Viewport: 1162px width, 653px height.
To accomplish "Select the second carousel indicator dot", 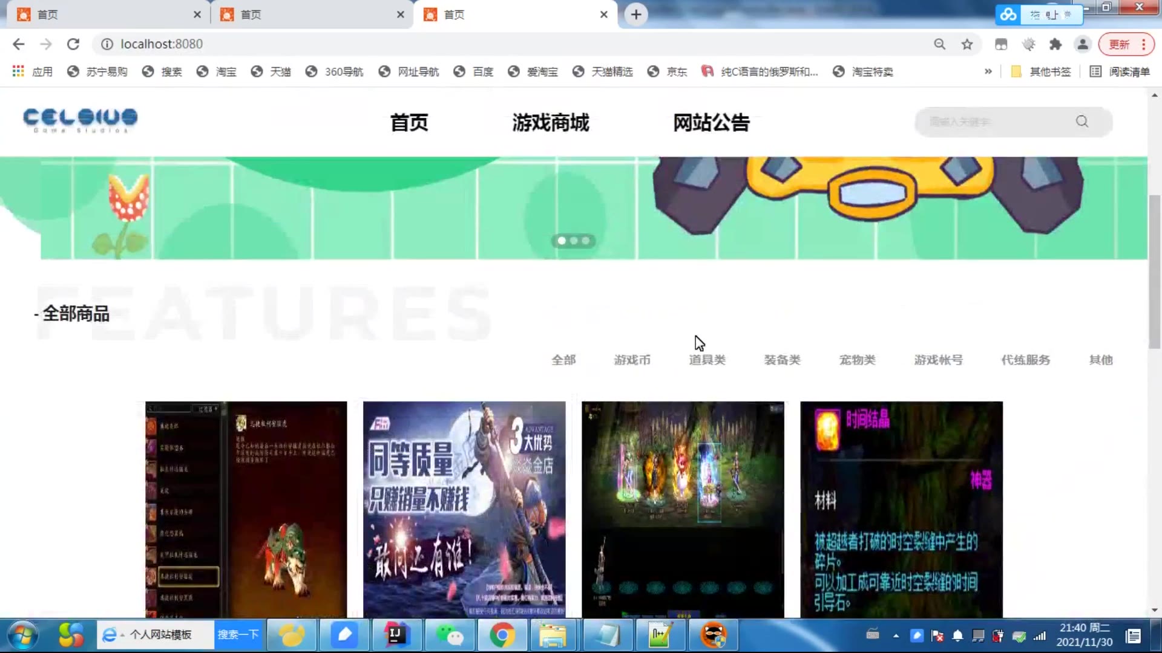I will coord(574,241).
